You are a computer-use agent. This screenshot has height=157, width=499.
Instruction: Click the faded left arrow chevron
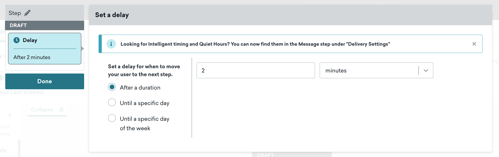tap(10, 115)
